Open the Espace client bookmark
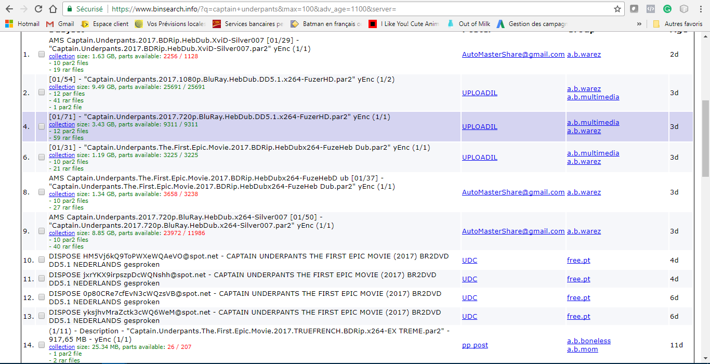 click(104, 24)
